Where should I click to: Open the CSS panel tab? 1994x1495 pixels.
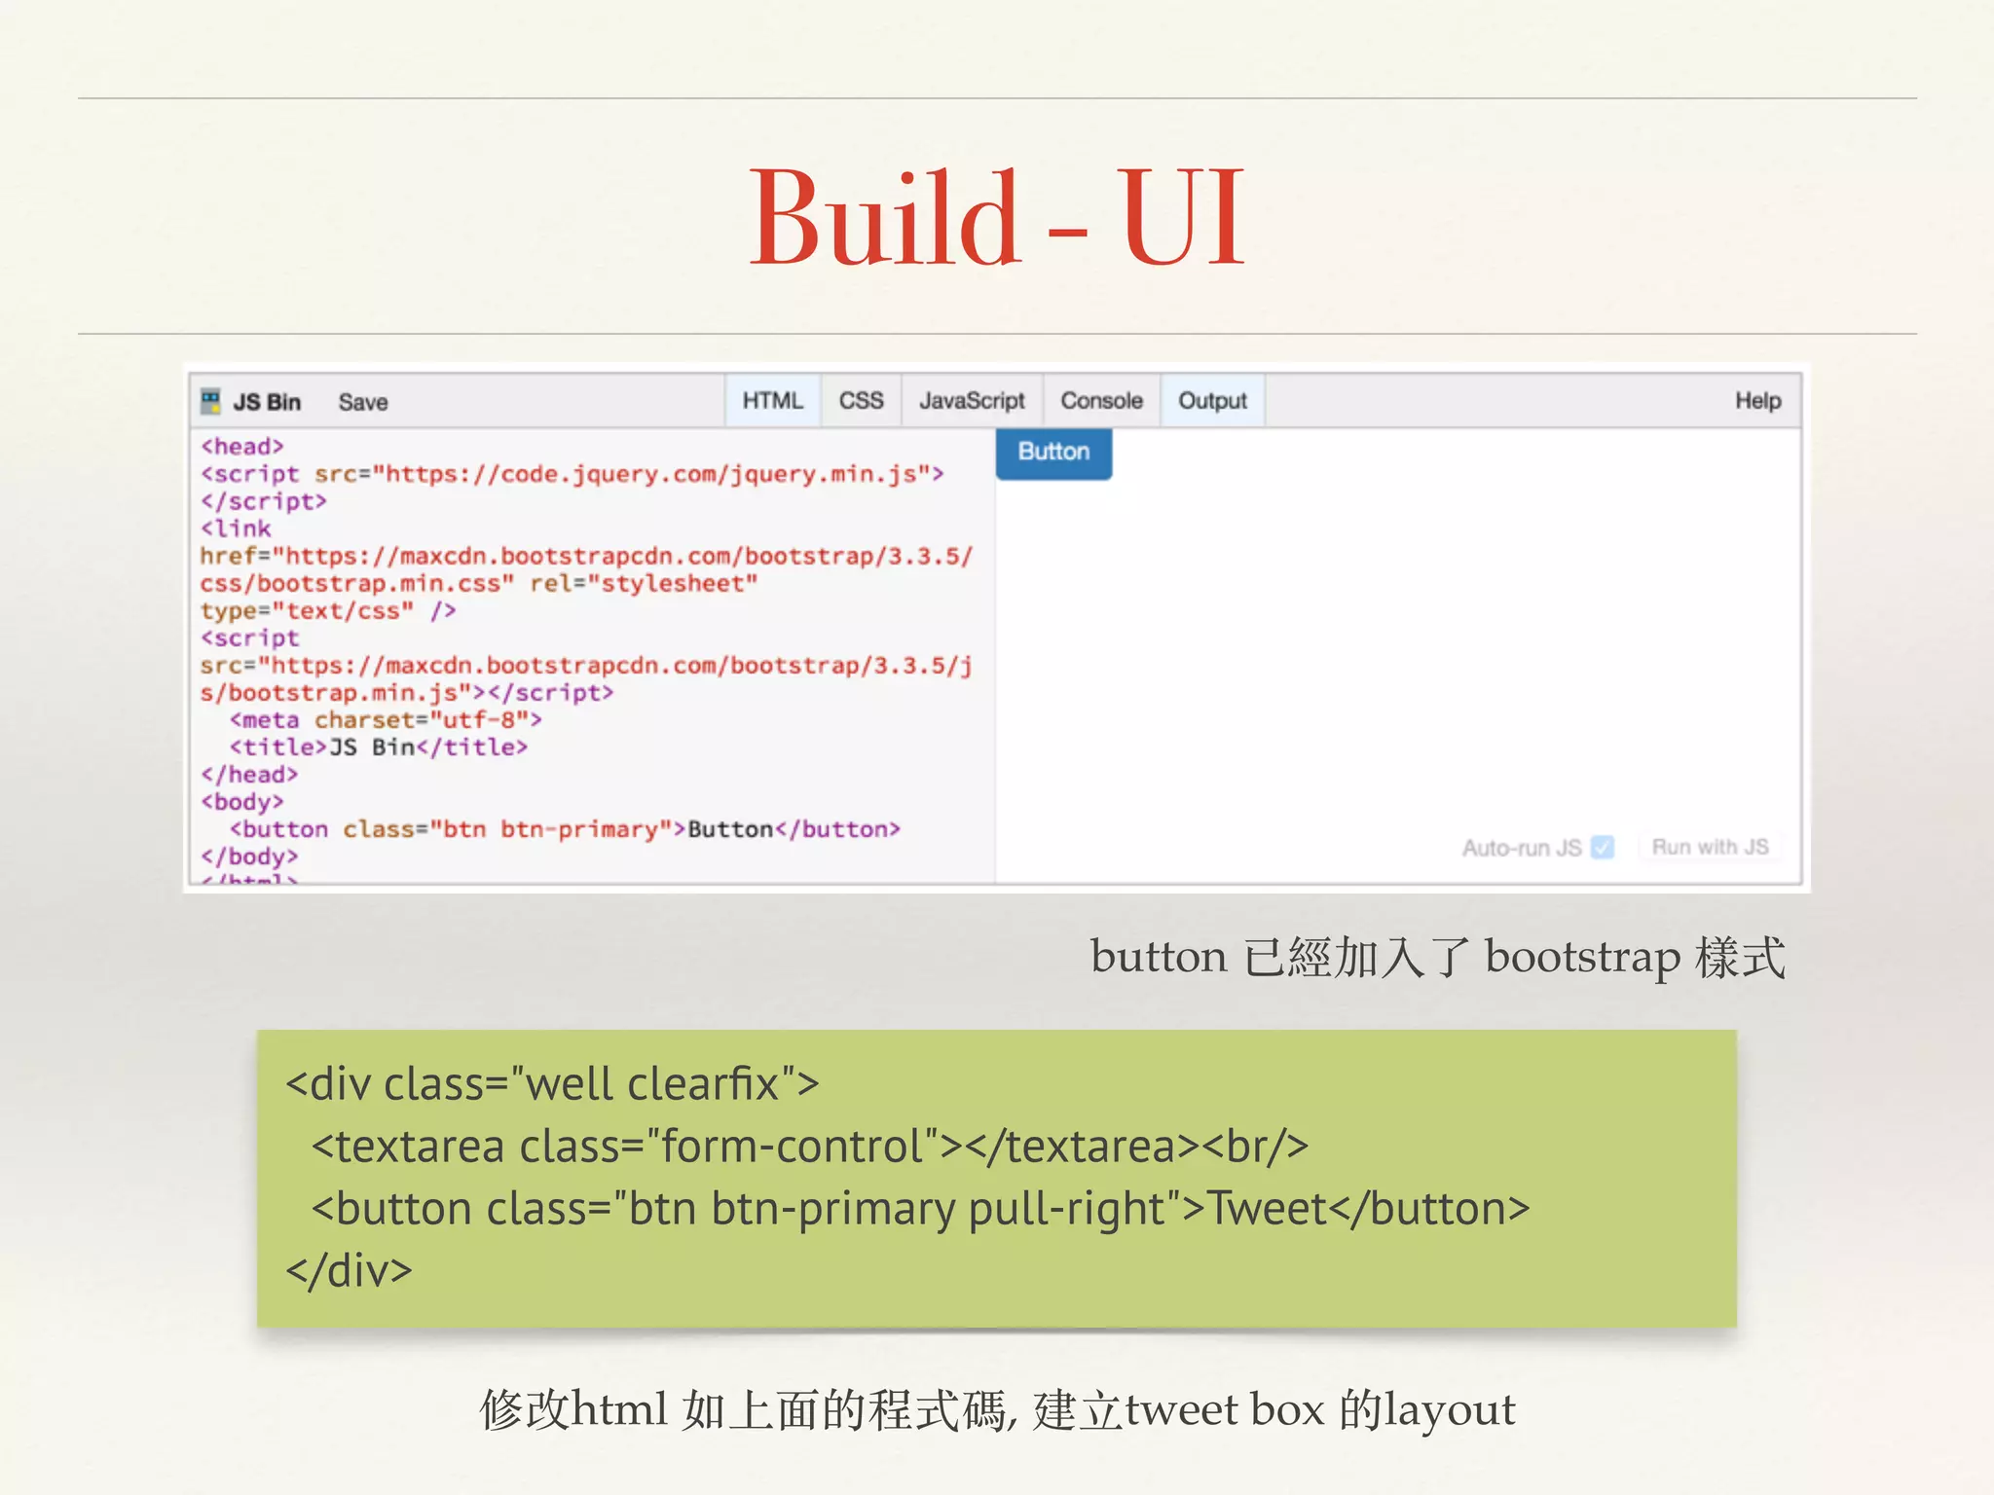coord(862,401)
